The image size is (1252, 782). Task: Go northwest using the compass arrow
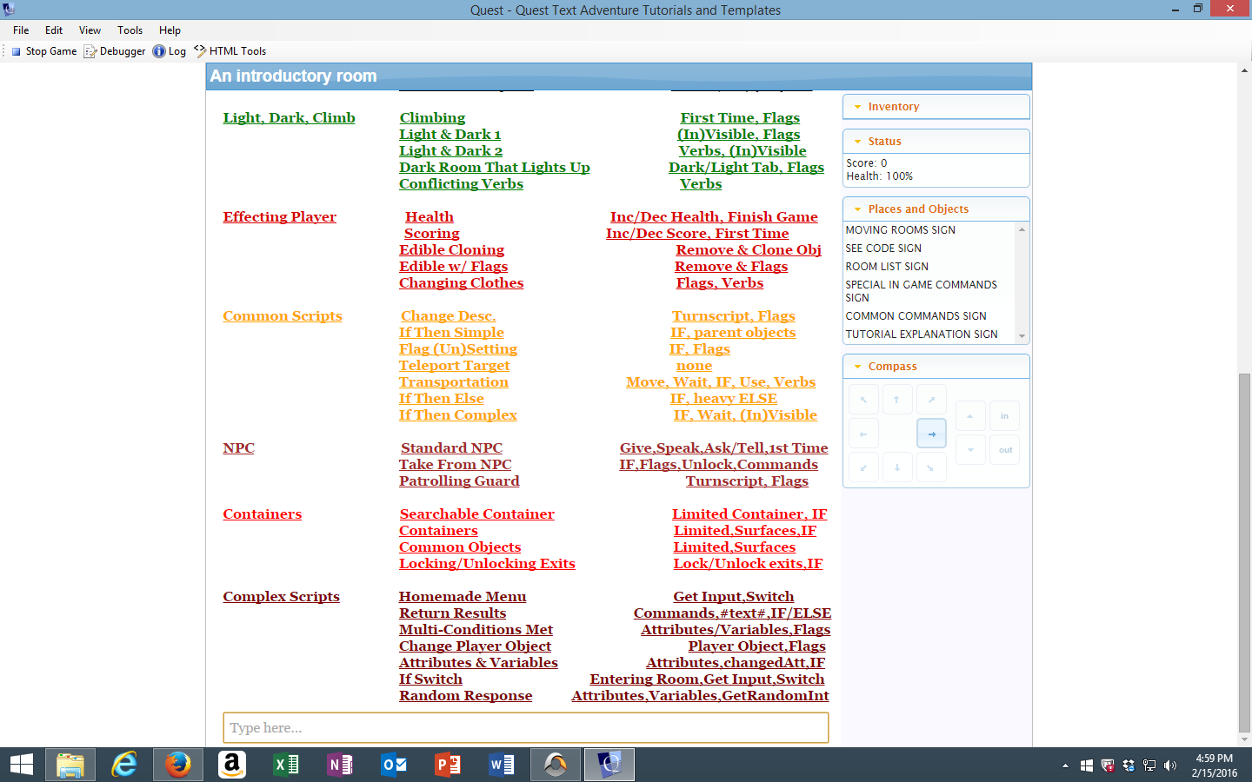coord(863,400)
